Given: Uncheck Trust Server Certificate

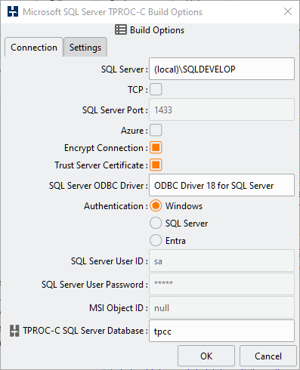Looking at the screenshot, I should [156, 165].
